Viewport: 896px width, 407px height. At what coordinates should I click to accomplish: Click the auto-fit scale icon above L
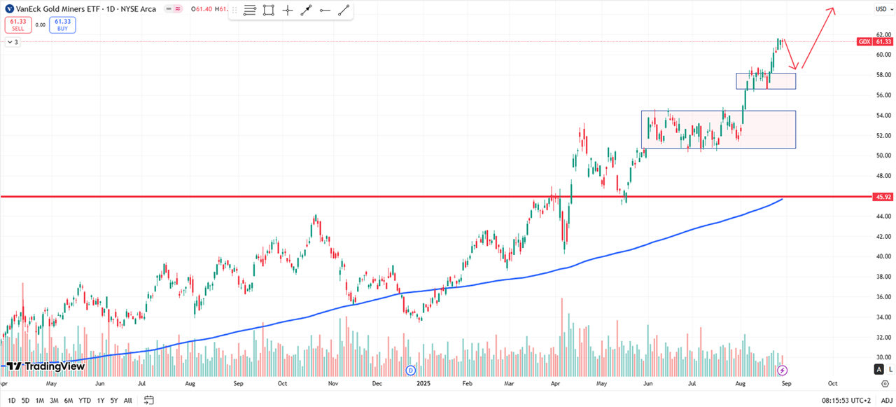tap(878, 369)
